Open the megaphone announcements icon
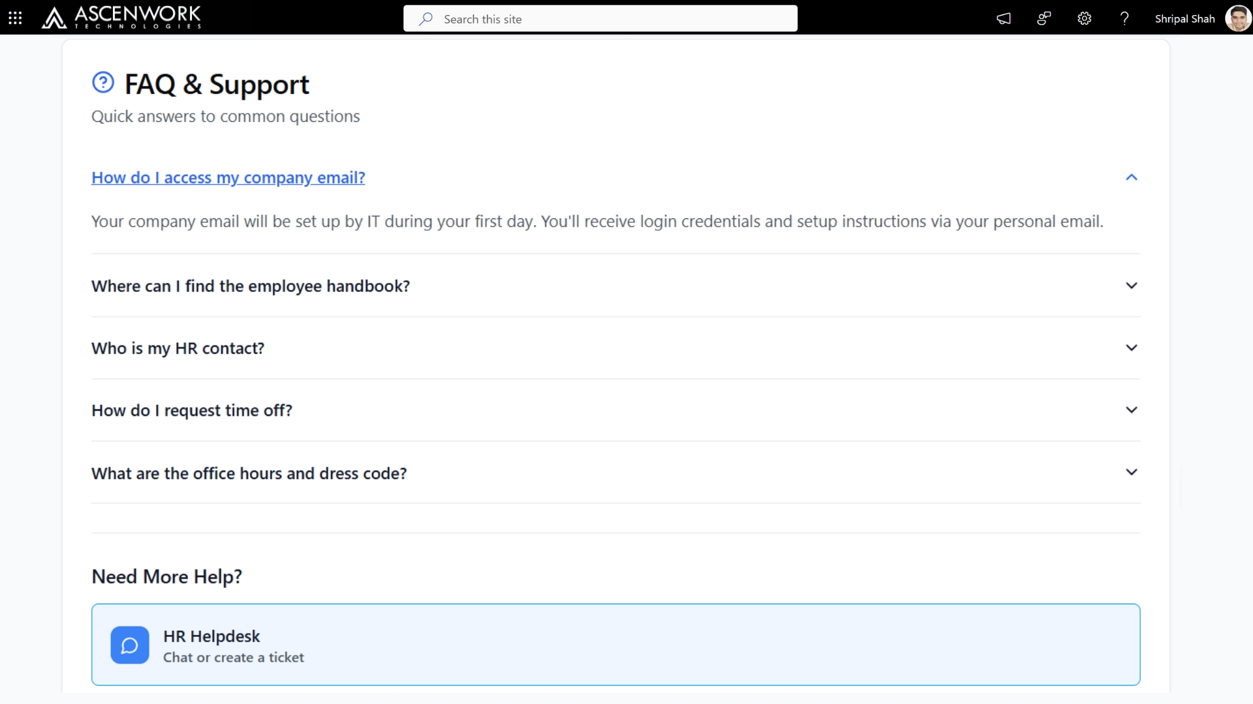This screenshot has height=704, width=1253. (1004, 18)
